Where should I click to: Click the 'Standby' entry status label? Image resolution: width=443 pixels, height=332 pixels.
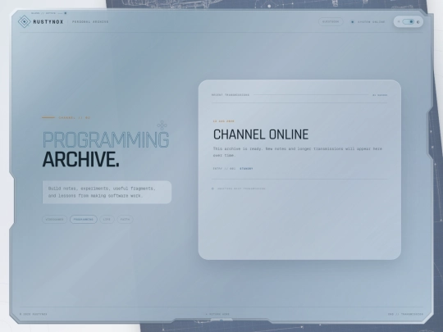[246, 169]
